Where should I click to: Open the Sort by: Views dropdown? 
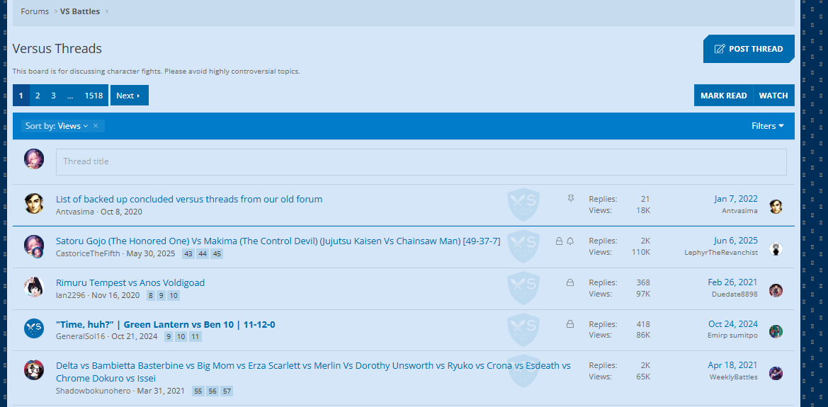[57, 125]
